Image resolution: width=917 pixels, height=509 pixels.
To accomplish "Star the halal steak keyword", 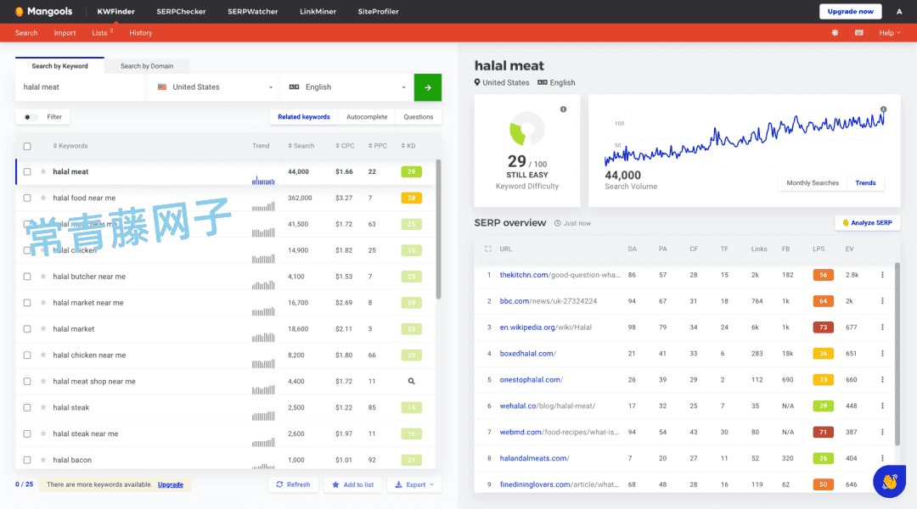I will [43, 407].
